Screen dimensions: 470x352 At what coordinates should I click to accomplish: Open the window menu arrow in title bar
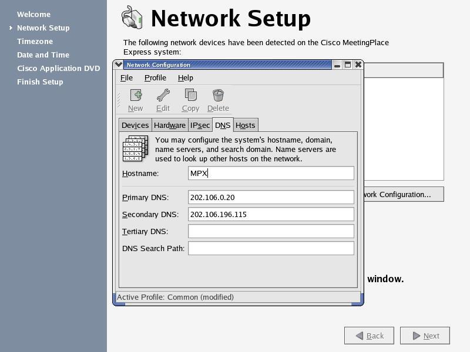coord(119,65)
